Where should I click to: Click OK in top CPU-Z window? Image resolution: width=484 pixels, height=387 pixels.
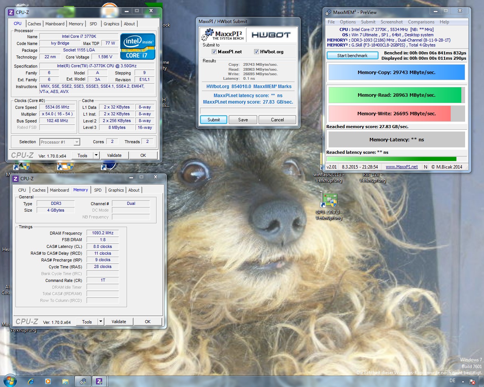(x=143, y=155)
